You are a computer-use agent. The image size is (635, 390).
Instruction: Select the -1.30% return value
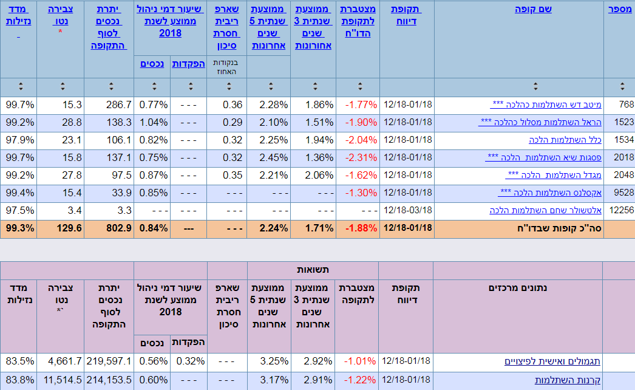point(361,193)
